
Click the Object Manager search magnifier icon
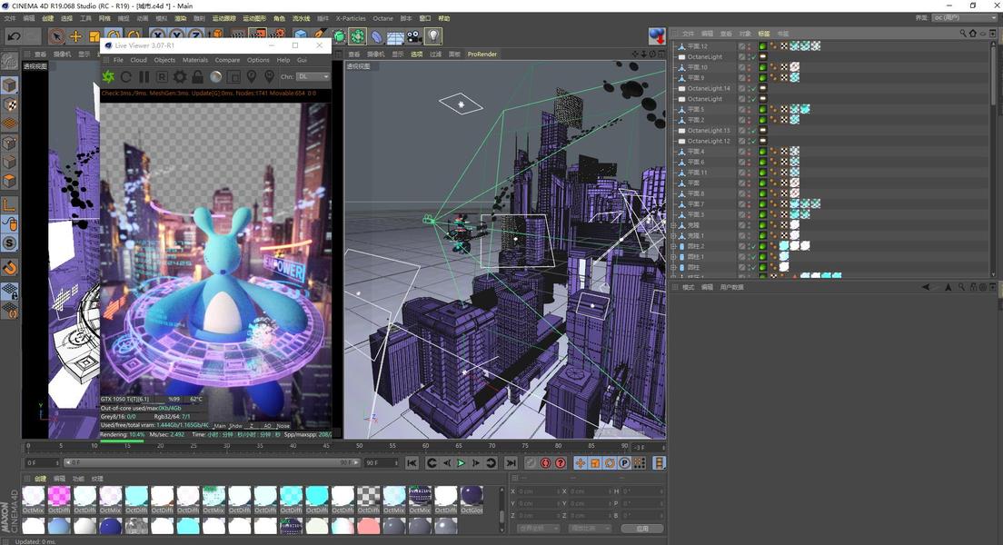tap(963, 34)
